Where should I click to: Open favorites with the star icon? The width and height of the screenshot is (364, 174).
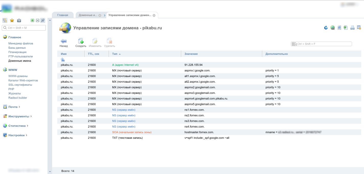point(12,20)
